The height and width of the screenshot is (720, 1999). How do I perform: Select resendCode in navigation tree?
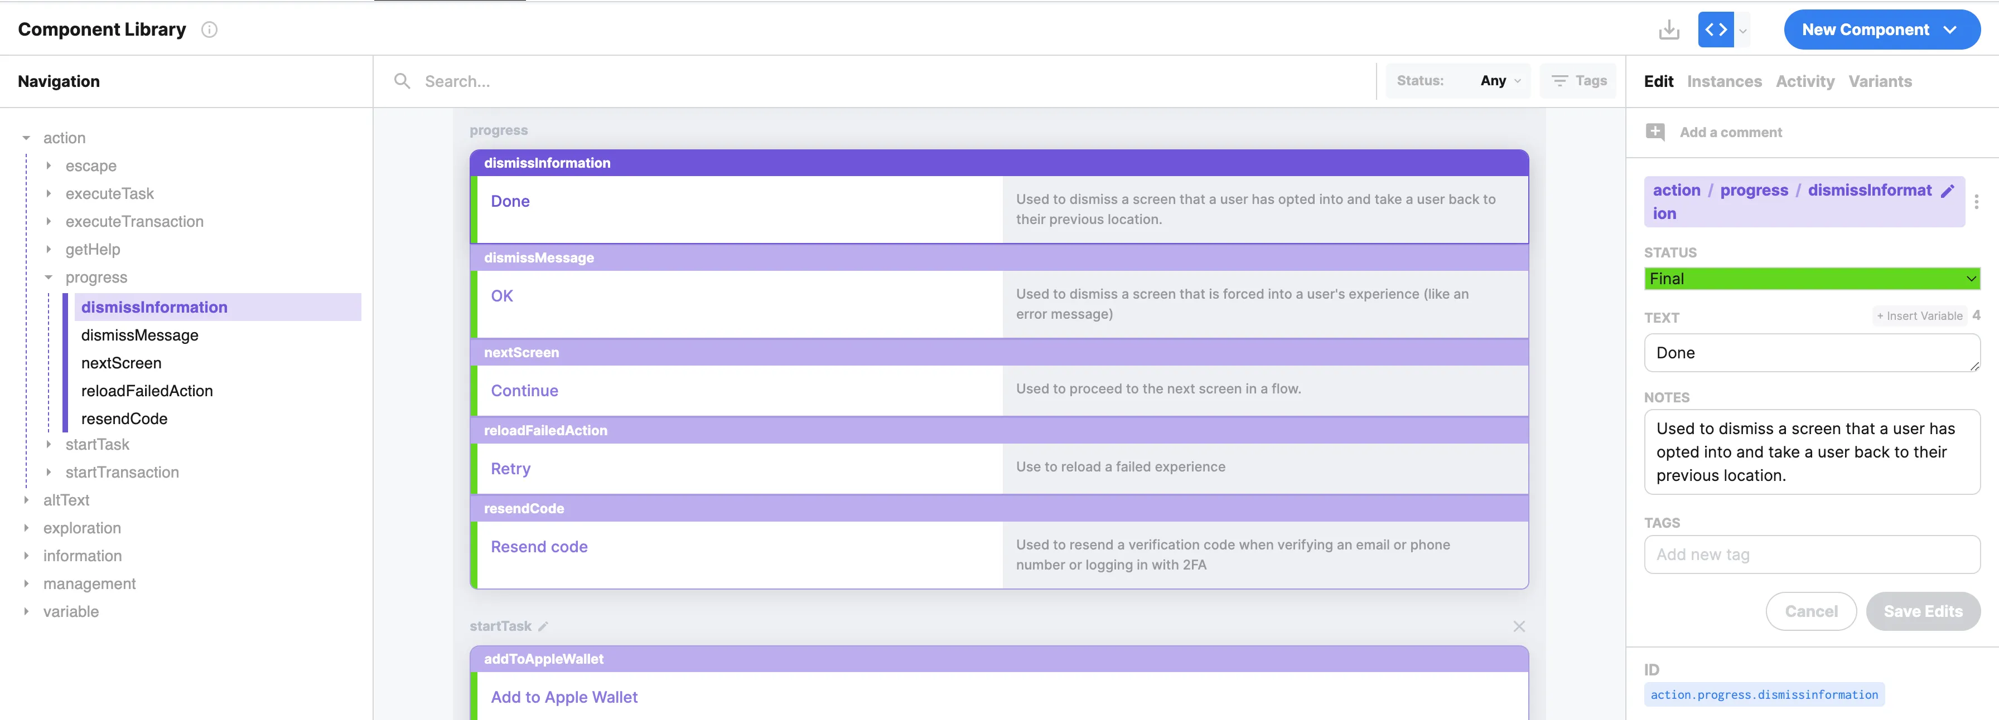point(124,419)
